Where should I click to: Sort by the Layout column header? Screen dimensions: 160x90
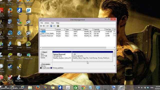tap(60, 29)
